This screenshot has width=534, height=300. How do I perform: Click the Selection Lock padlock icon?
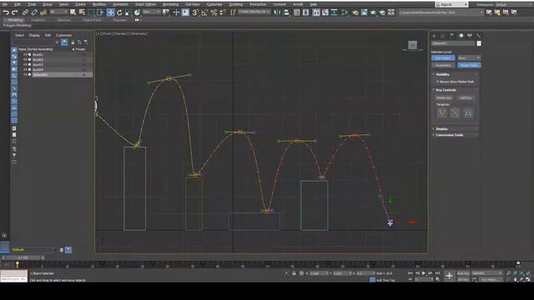pos(294,273)
